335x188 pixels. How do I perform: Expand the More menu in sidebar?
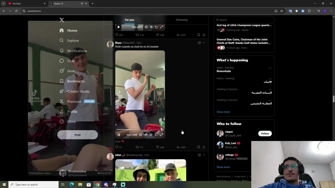68,122
